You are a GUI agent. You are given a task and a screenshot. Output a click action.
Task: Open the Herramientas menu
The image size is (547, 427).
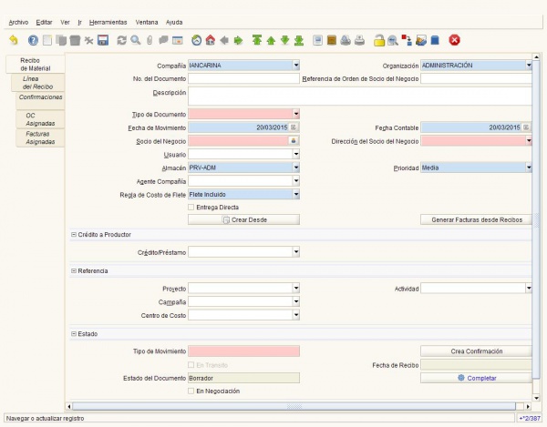(x=108, y=22)
